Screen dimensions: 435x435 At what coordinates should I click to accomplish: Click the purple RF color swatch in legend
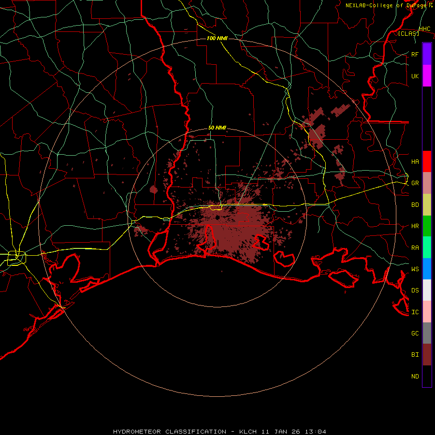[427, 54]
